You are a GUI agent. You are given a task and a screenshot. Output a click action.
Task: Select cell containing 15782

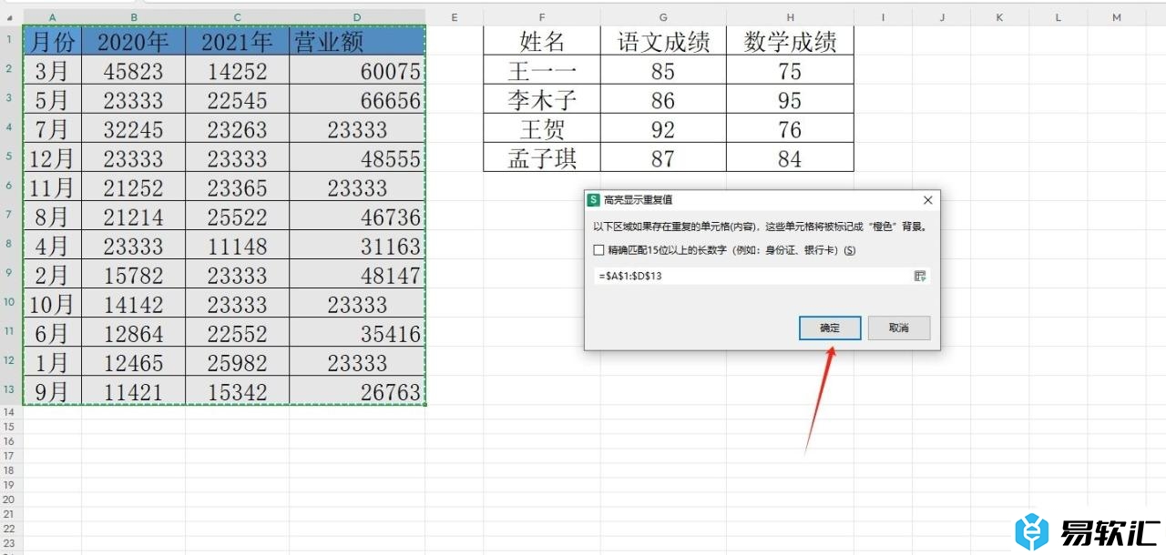point(134,275)
